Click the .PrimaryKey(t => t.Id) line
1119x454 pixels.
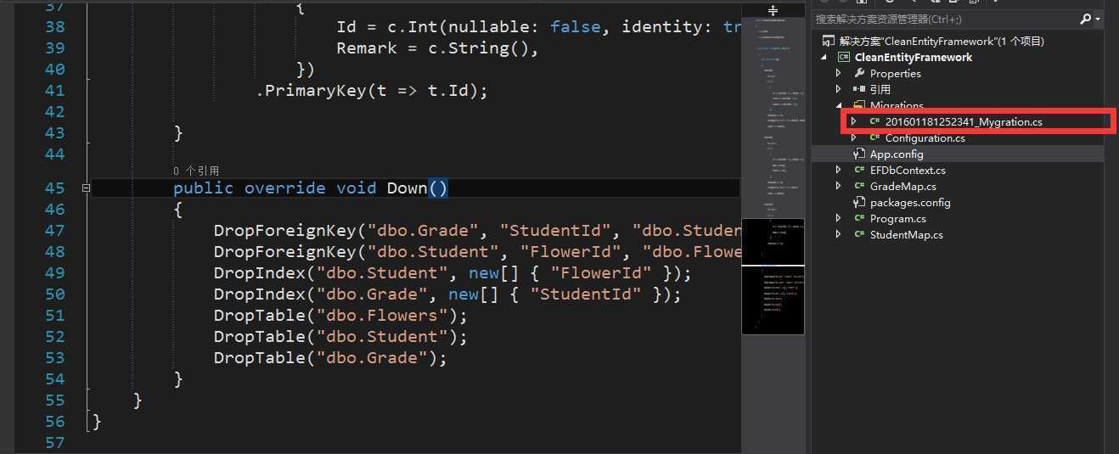click(372, 91)
